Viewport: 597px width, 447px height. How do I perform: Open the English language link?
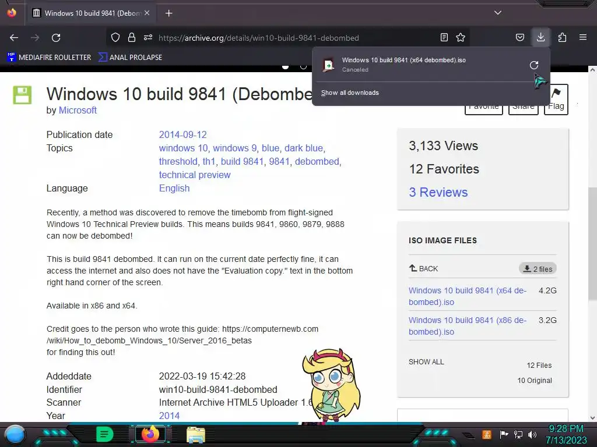tap(174, 188)
